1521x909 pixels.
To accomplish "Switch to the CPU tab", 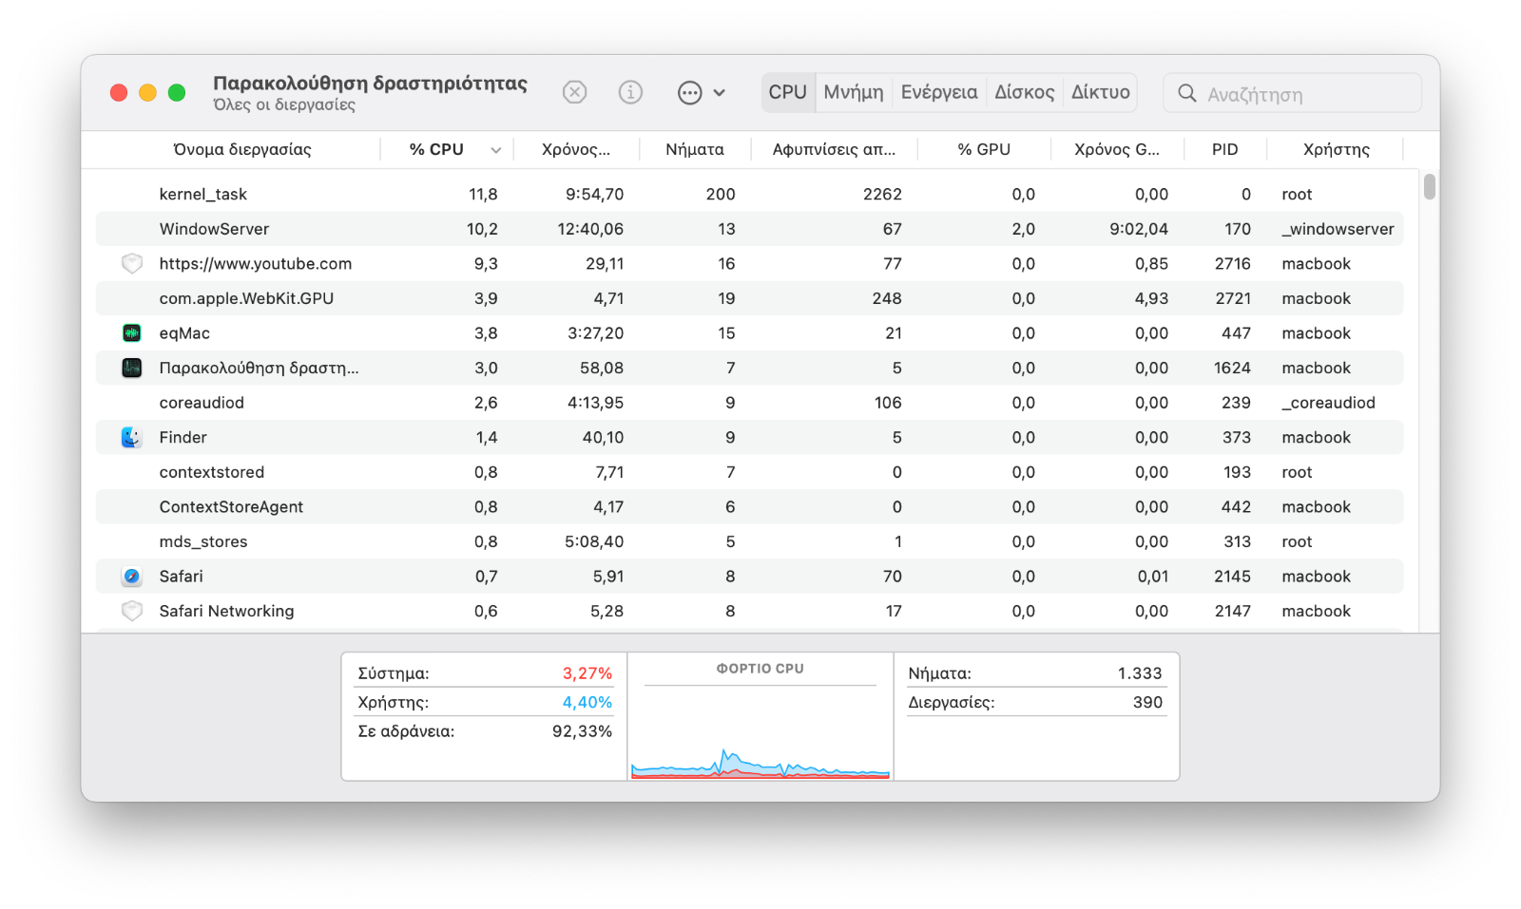I will click(x=787, y=92).
